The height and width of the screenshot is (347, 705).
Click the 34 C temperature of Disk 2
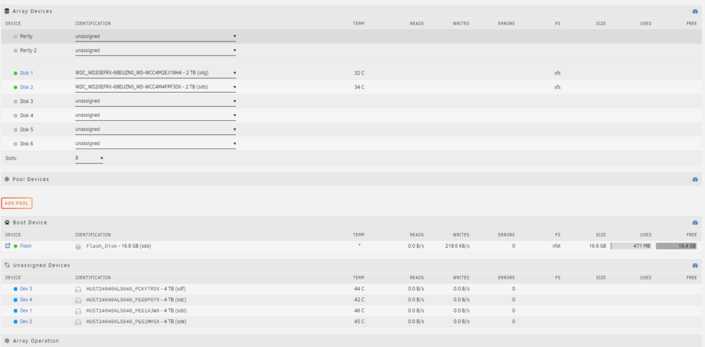pos(360,87)
